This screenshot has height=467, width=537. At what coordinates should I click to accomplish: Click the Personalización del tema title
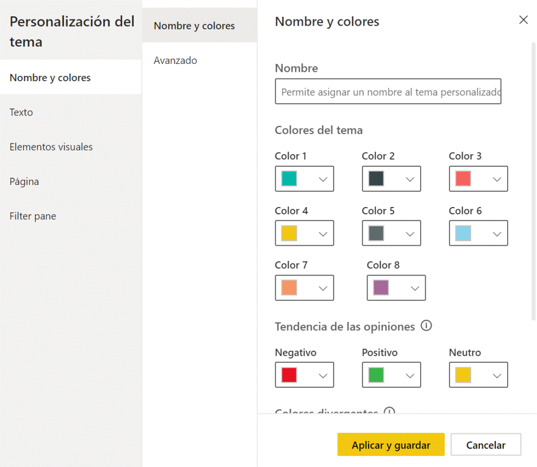[71, 31]
